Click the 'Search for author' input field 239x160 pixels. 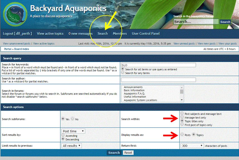[x=158, y=80]
